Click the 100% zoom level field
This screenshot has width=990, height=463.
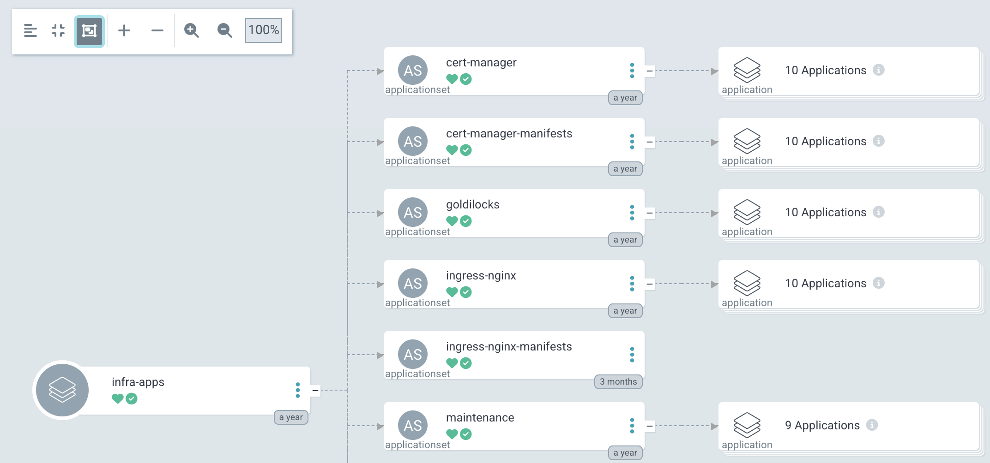[264, 30]
